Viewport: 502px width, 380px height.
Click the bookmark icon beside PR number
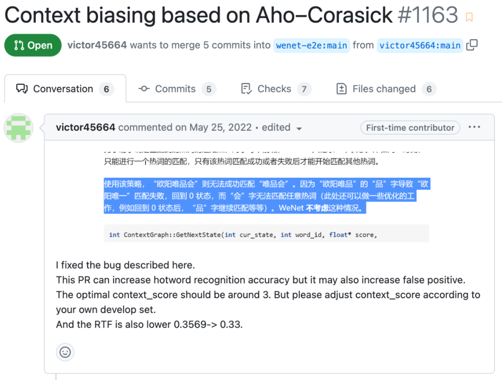coord(469,18)
